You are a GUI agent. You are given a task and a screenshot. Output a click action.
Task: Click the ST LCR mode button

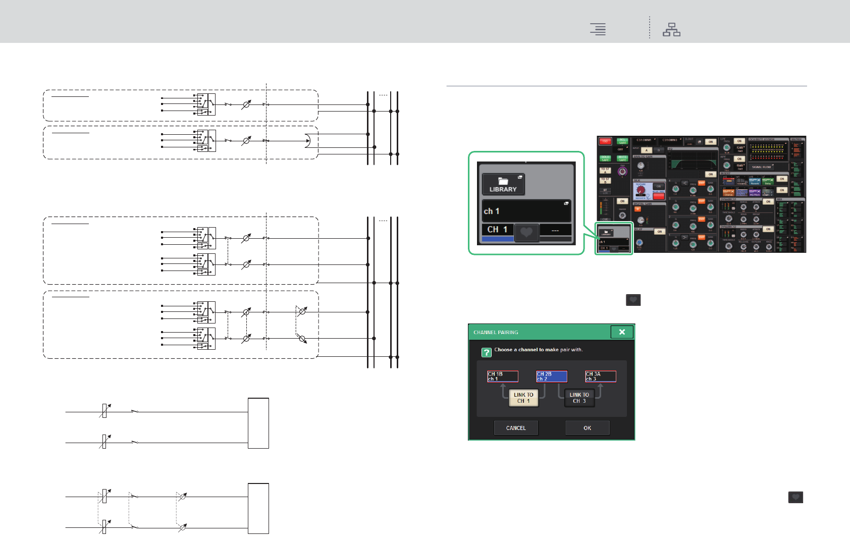(x=605, y=191)
